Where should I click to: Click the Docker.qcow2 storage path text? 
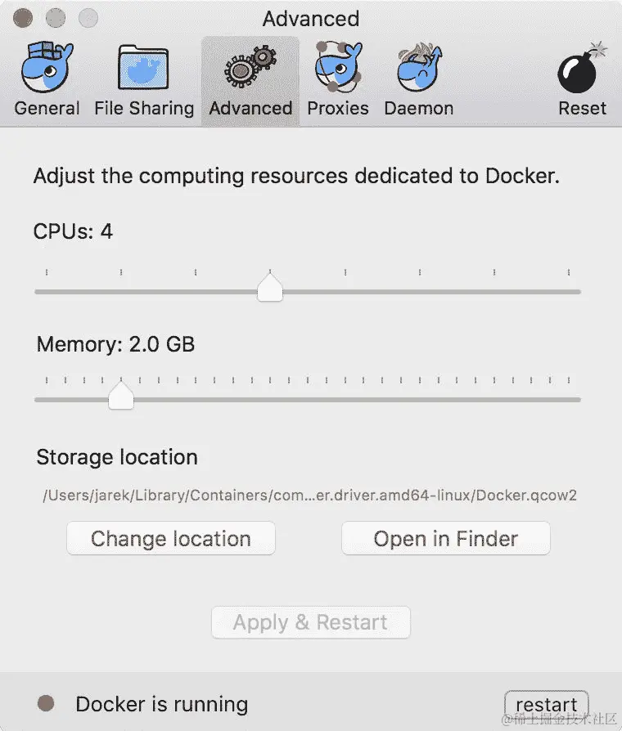[x=310, y=496]
